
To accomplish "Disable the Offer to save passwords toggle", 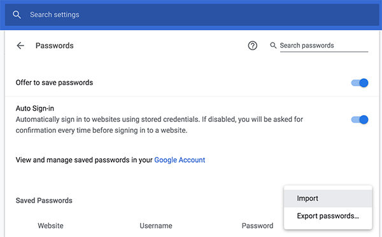I will click(360, 83).
